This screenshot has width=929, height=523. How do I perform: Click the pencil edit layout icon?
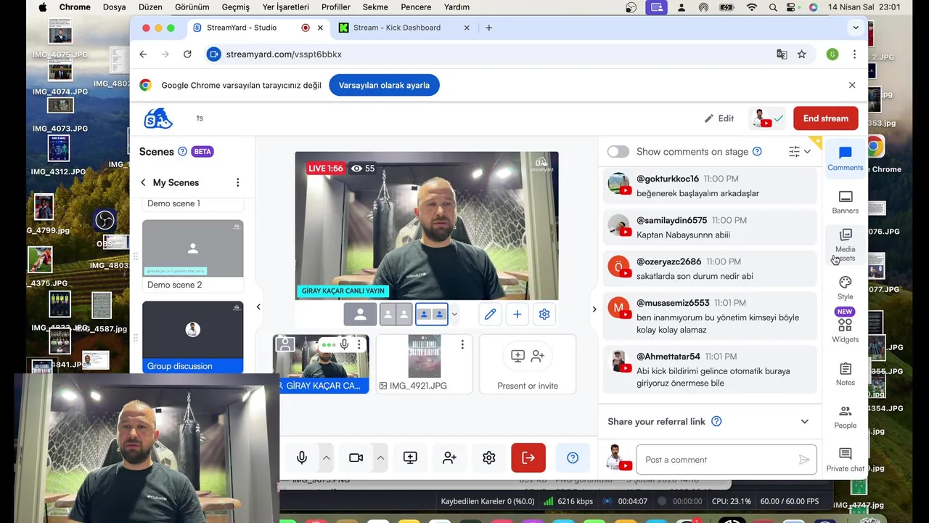point(490,314)
